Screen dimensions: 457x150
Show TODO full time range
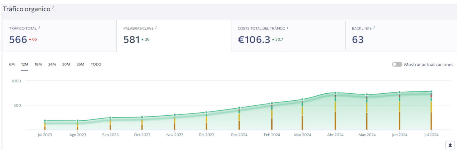click(x=96, y=64)
